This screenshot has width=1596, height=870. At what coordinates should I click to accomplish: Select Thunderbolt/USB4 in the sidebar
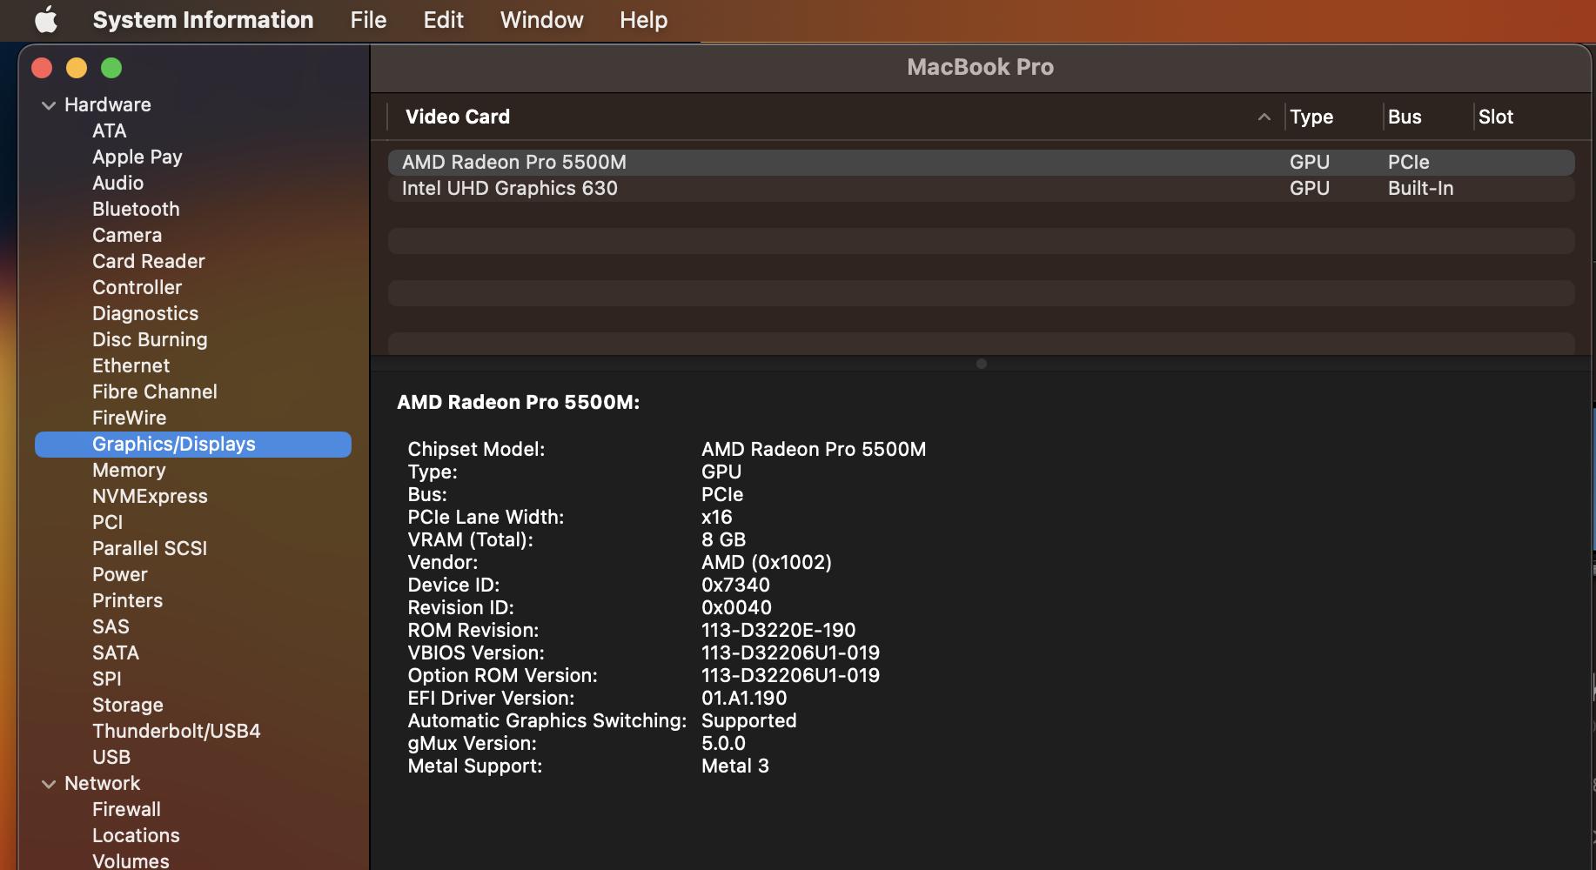[x=176, y=732]
